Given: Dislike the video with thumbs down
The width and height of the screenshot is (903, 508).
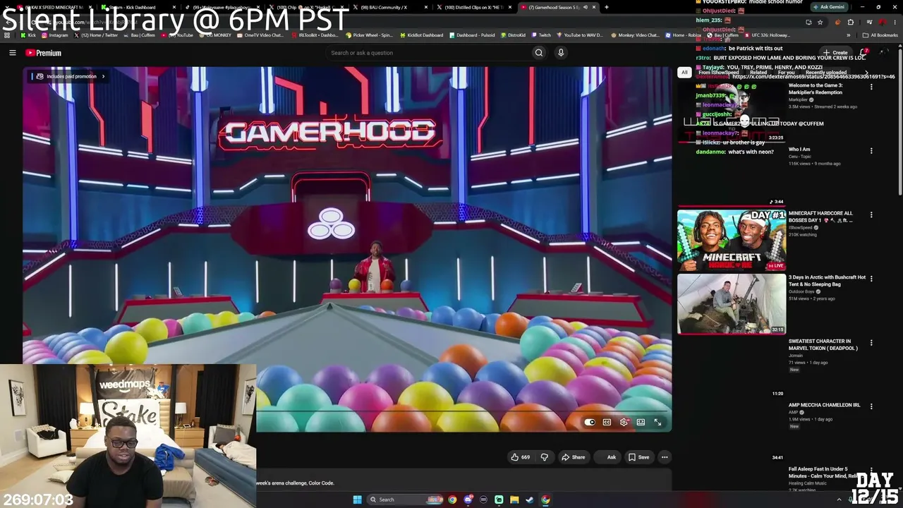Looking at the screenshot, I should coord(544,457).
